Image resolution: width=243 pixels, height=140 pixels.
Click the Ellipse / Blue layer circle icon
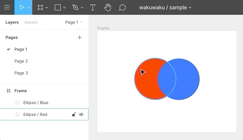[x=17, y=103]
